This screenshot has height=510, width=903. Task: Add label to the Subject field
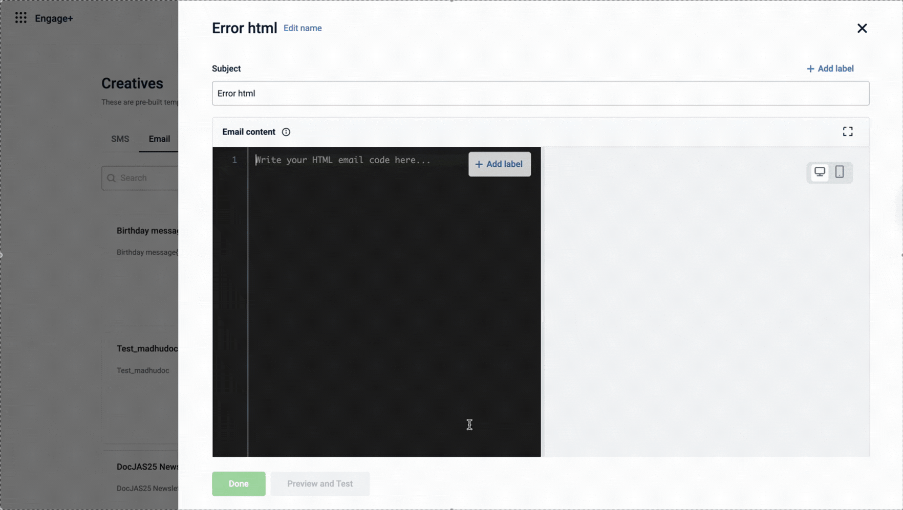pyautogui.click(x=830, y=69)
